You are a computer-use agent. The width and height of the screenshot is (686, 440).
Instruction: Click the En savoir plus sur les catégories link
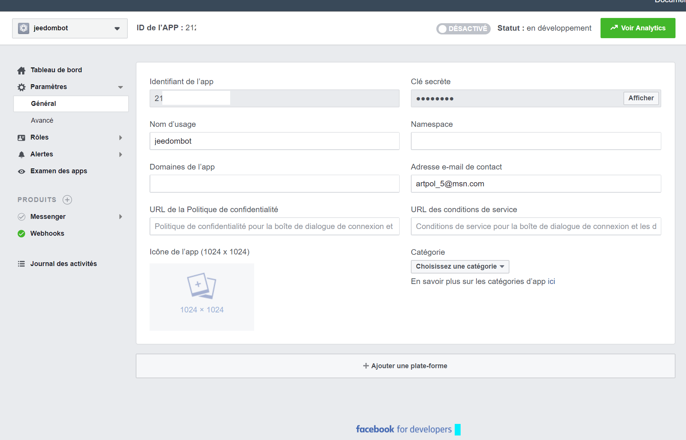483,281
